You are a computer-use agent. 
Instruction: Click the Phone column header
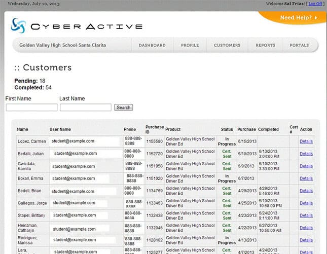pos(130,129)
